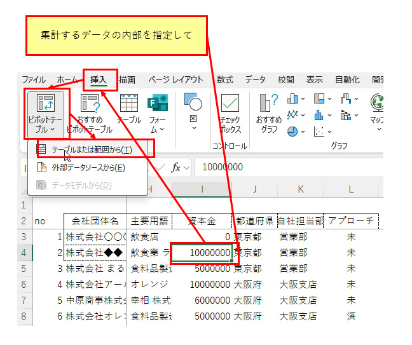Open the データ (Data) ribbon tab
This screenshot has width=412, height=345.
tap(255, 80)
